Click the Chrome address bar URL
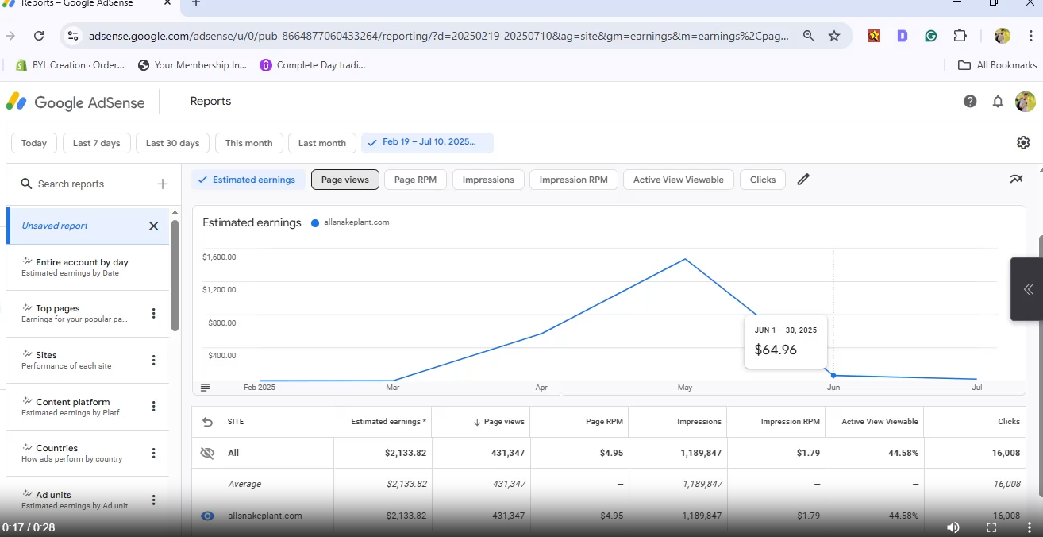Image resolution: width=1043 pixels, height=537 pixels. (439, 36)
